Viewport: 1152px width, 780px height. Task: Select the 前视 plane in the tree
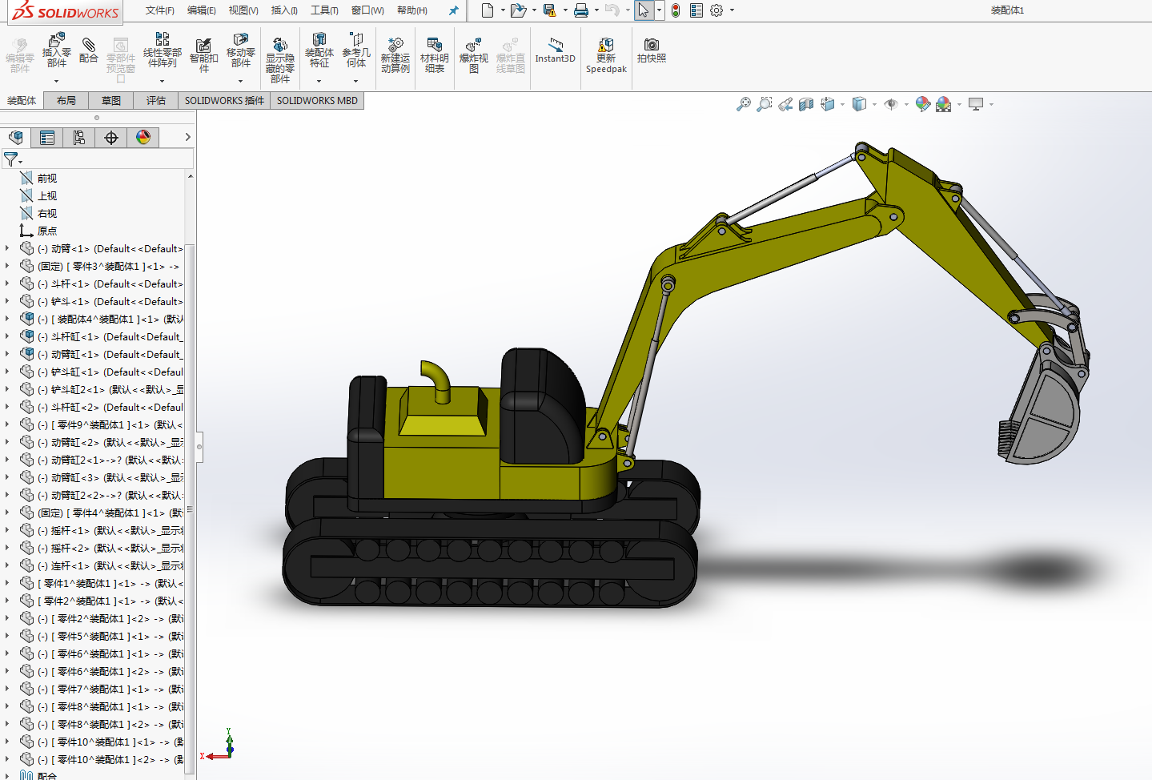coord(46,179)
